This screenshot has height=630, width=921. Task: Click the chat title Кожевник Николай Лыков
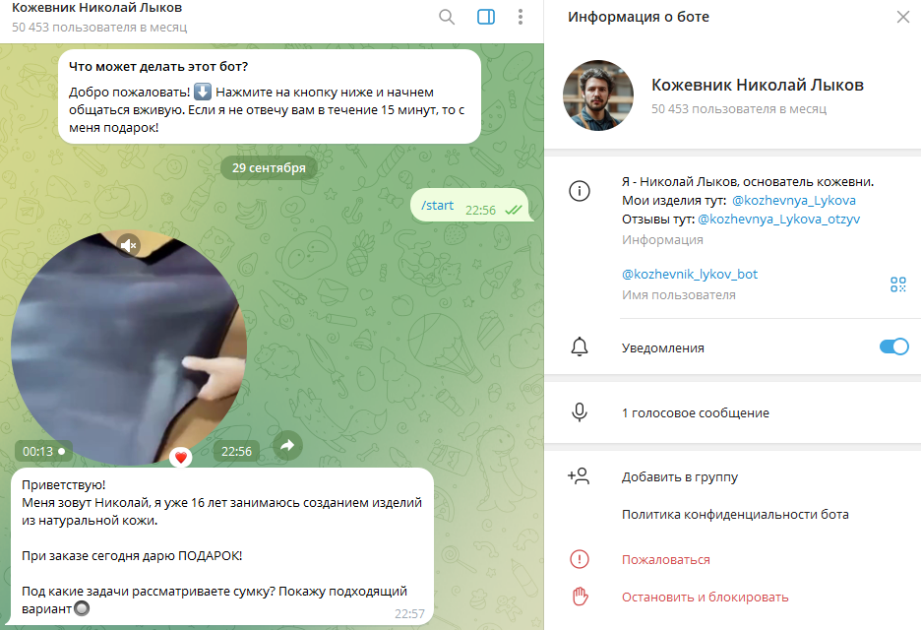tap(96, 8)
